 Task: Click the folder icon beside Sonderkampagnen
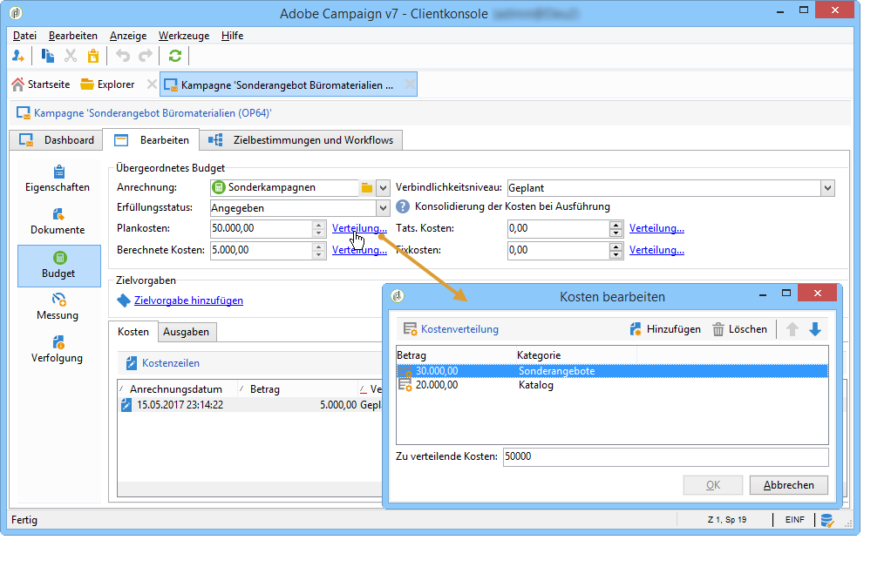(366, 188)
